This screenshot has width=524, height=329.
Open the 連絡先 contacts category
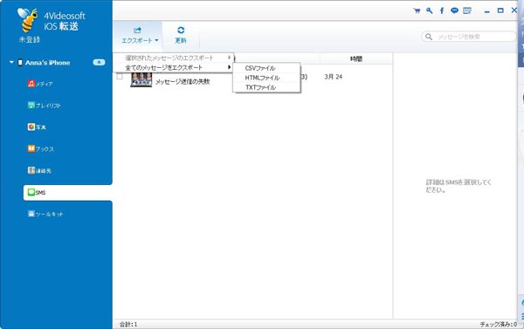click(39, 171)
